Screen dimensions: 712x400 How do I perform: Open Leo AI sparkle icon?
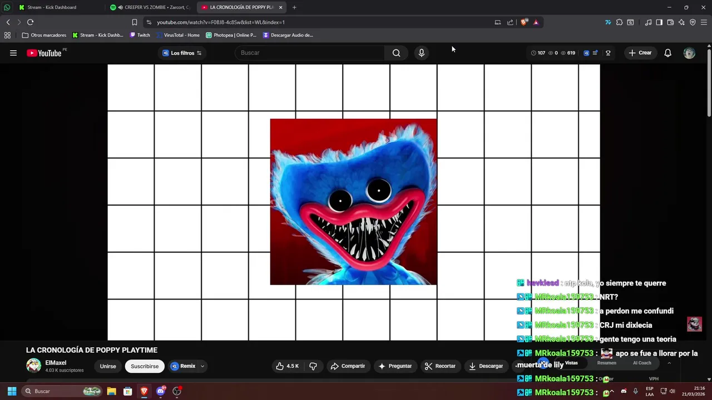click(x=681, y=22)
